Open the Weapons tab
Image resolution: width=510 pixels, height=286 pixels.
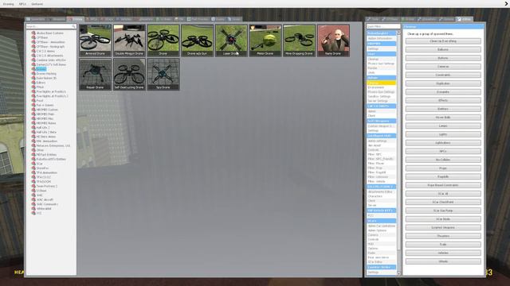57,19
